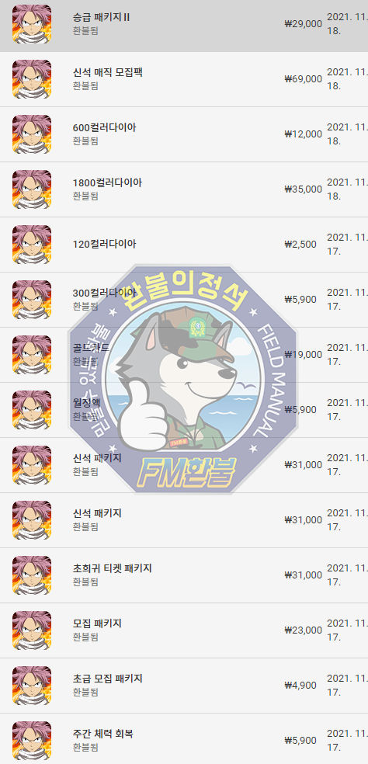Image resolution: width=368 pixels, height=764 pixels.
Task: Click the 환불됨 status under 주간 체력 회복
Action: 85,747
